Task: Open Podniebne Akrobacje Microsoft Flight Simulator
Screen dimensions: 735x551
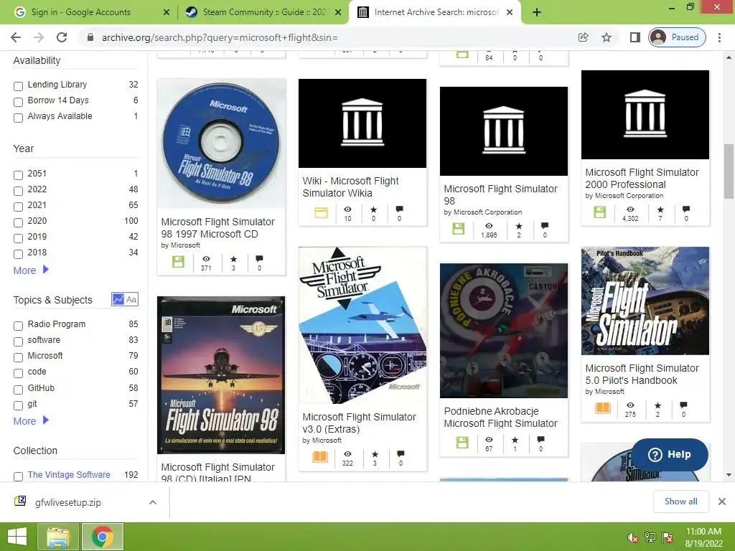Action: point(500,417)
